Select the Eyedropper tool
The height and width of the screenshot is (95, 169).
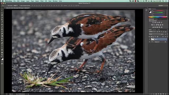click(2, 22)
